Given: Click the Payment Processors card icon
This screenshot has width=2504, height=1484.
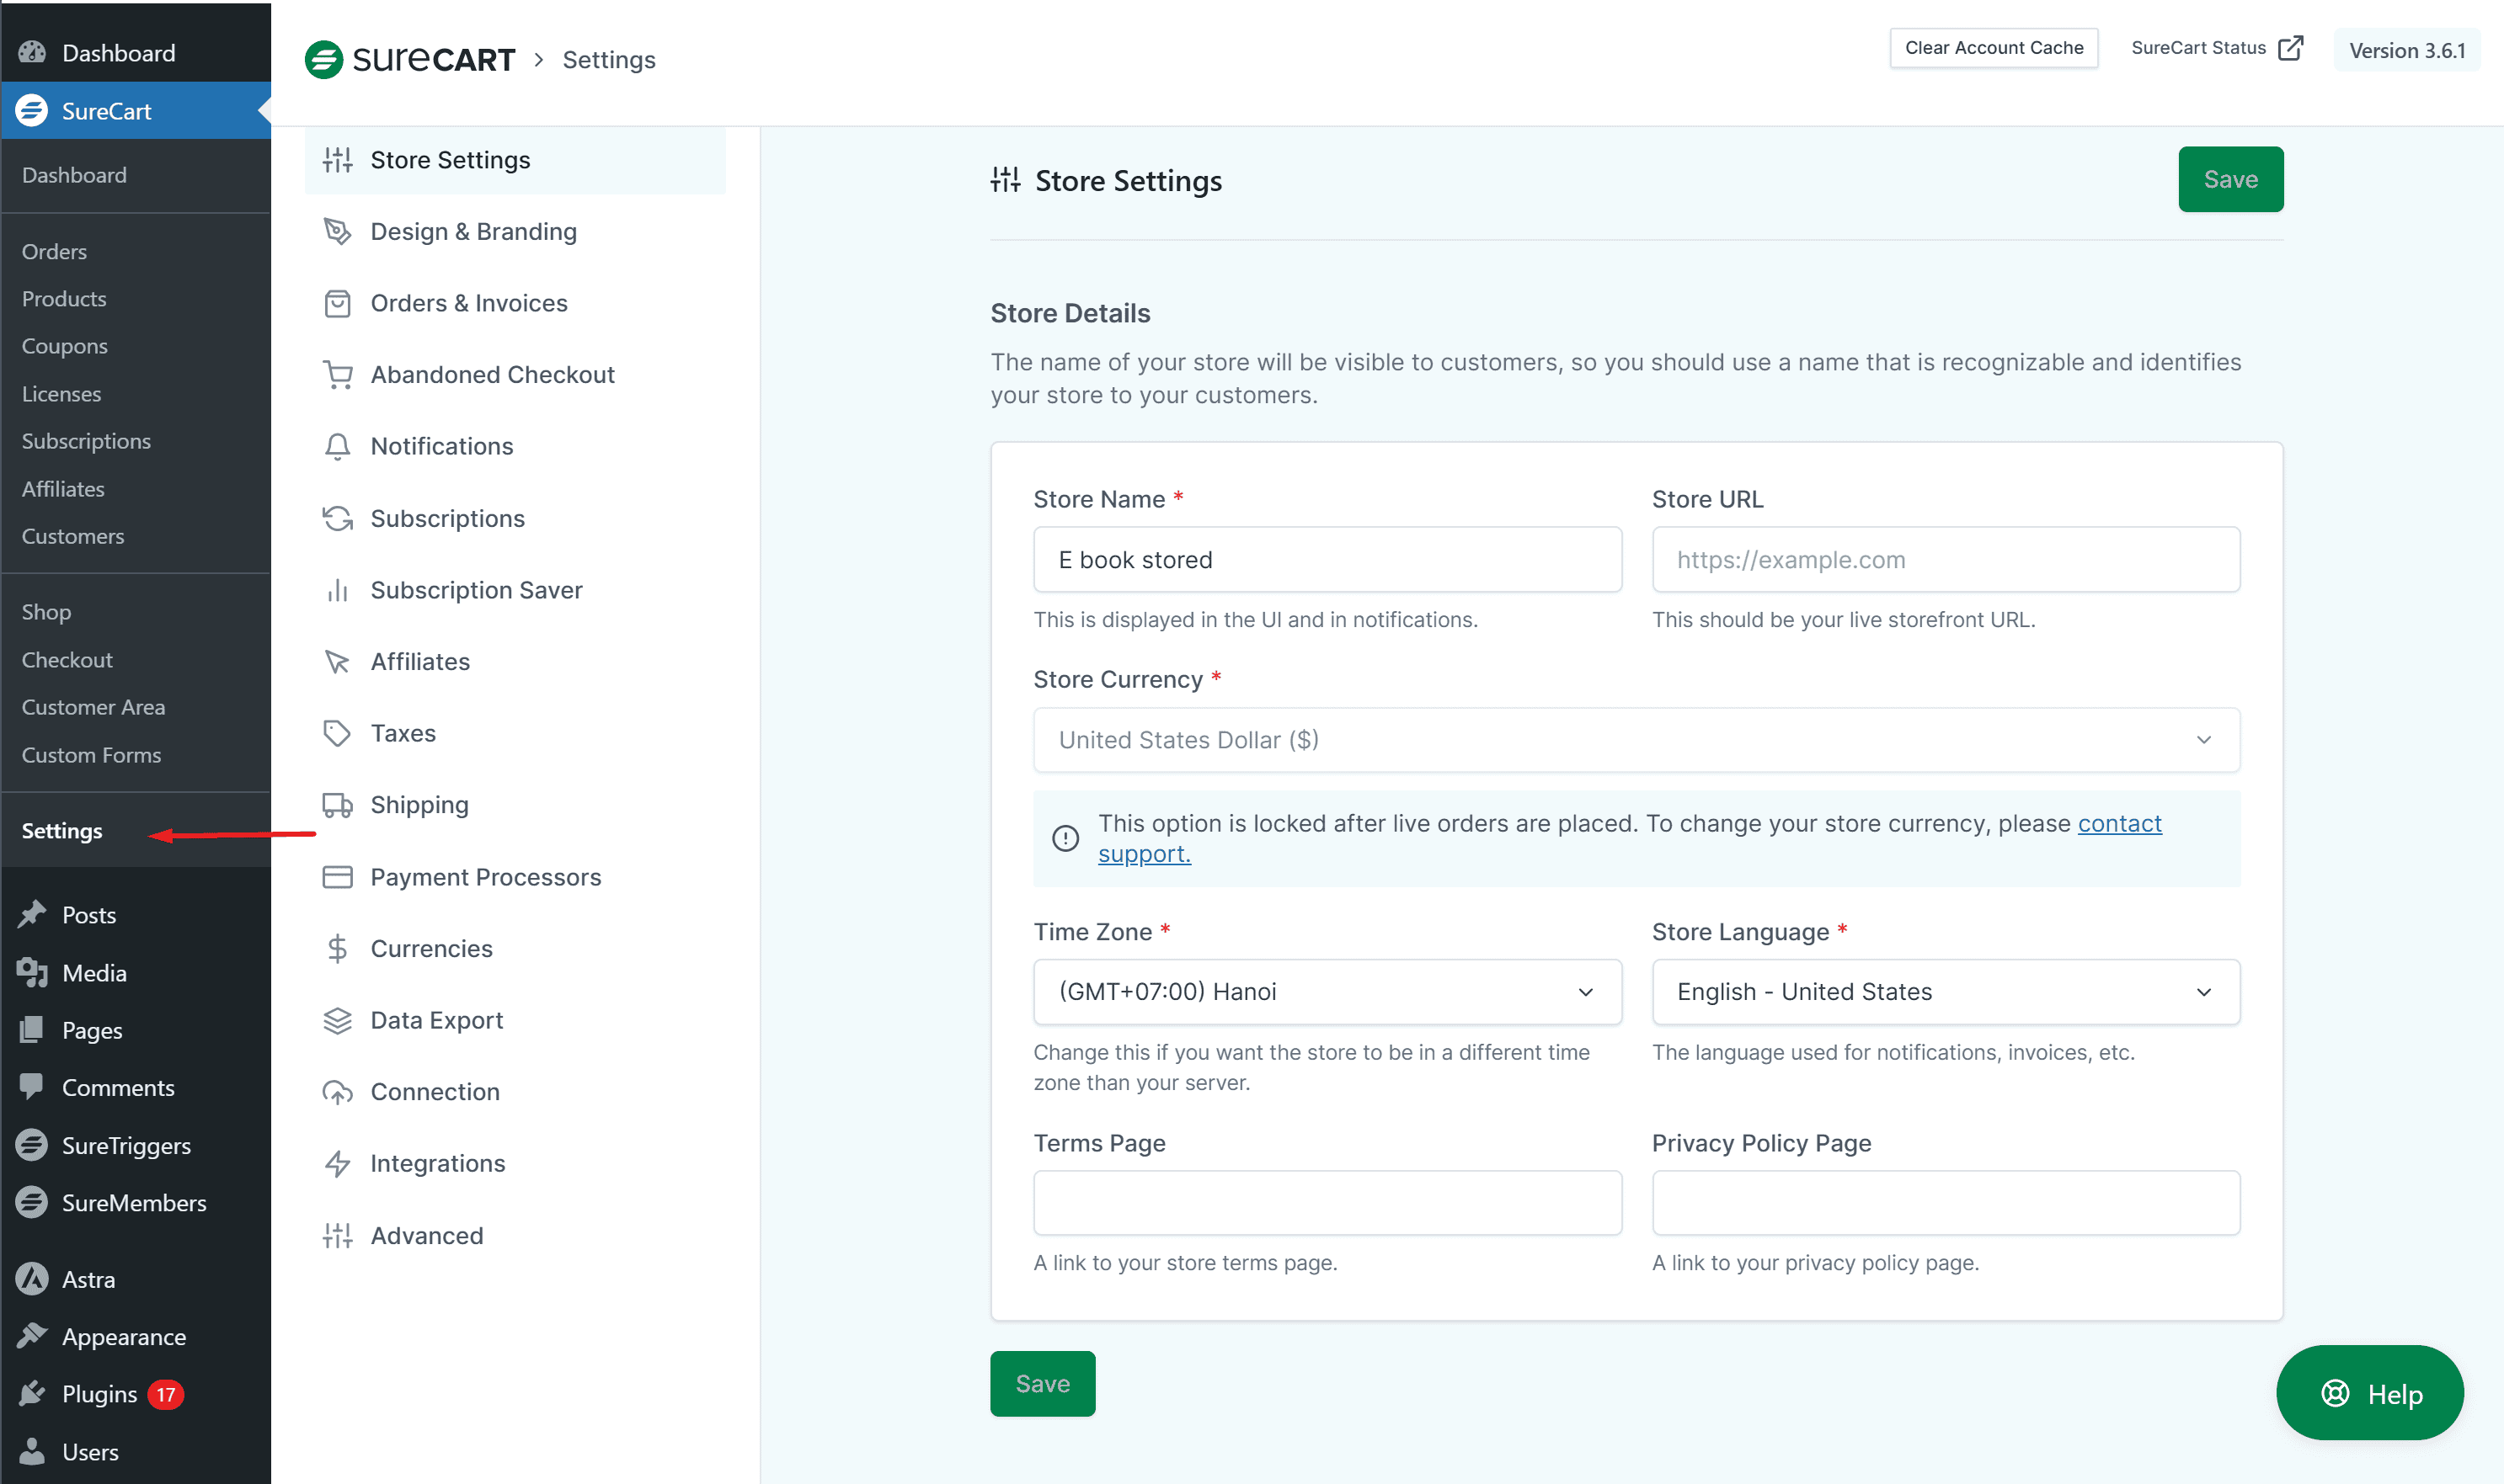Looking at the screenshot, I should pos(337,877).
